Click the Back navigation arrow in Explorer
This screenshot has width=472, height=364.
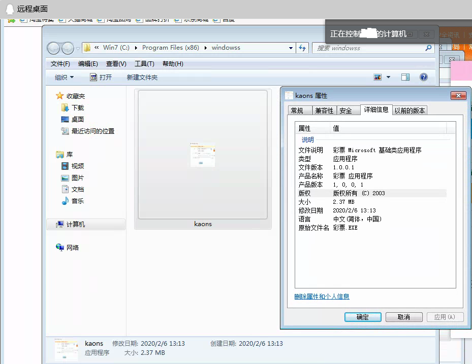[x=54, y=48]
